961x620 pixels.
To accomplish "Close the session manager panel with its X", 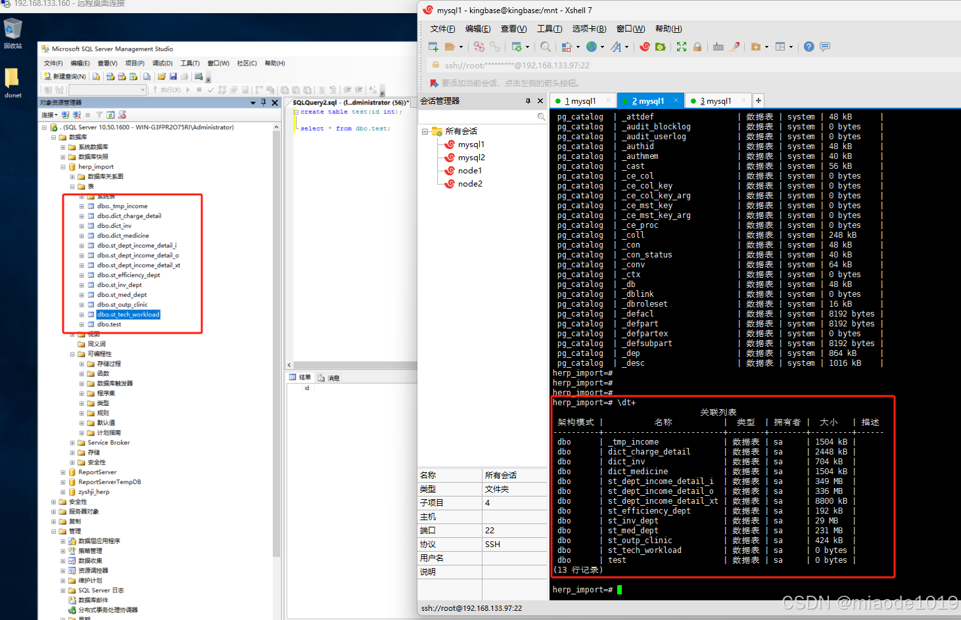I will 540,100.
